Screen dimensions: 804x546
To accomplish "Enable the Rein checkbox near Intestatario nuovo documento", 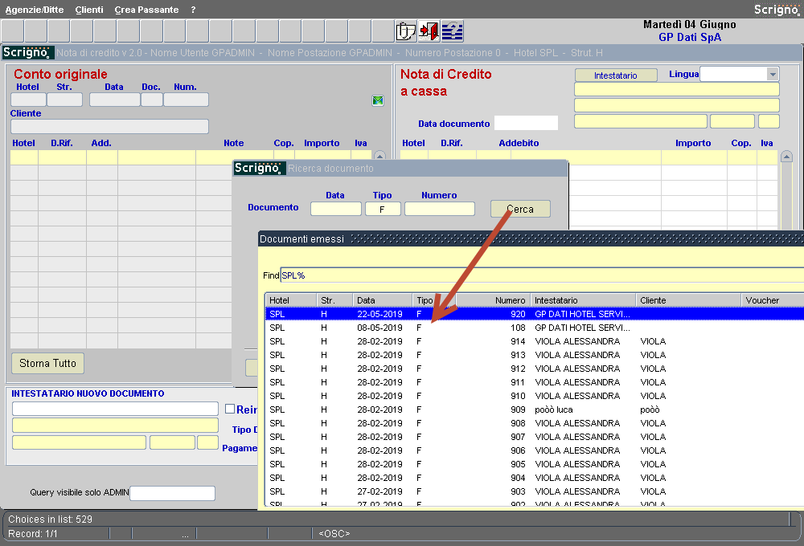I will [x=230, y=409].
